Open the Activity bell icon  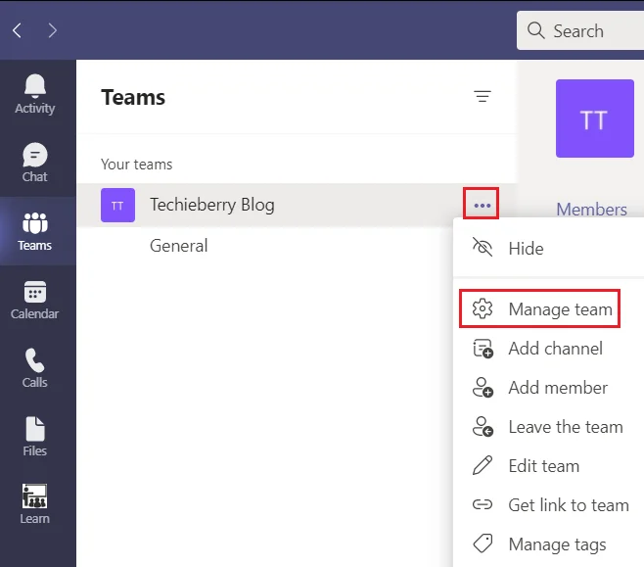coord(35,94)
